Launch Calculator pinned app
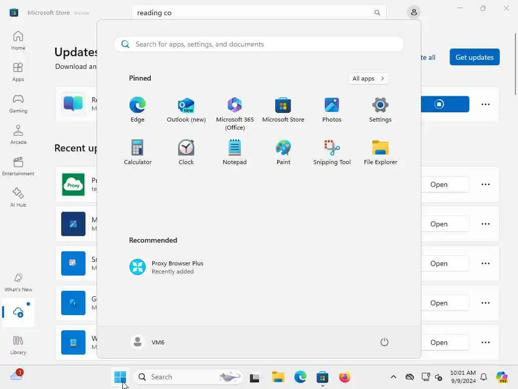The height and width of the screenshot is (389, 518). point(138,152)
